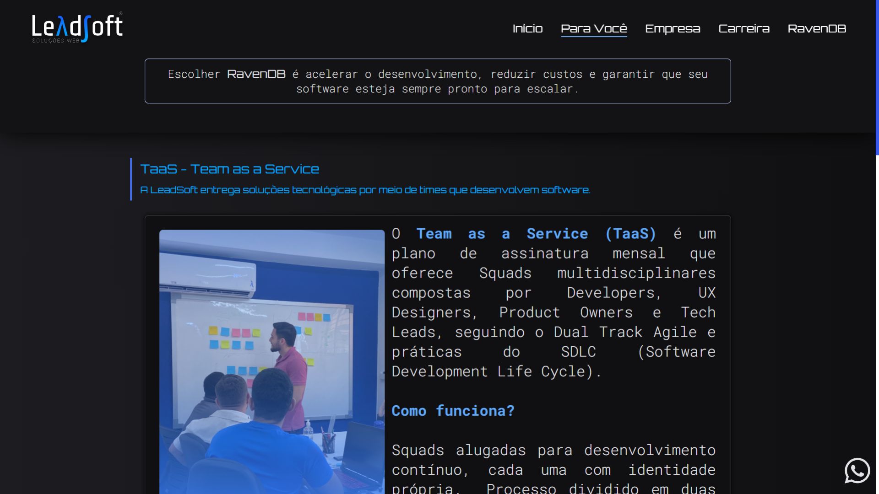The image size is (879, 494).
Task: Select the Para Você menu item
Action: click(x=594, y=28)
